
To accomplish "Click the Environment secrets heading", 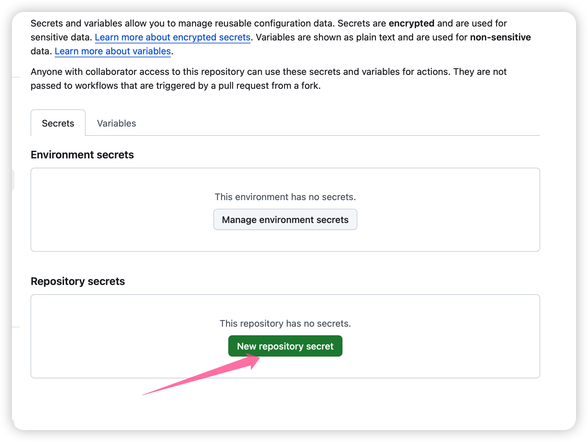I will coord(82,155).
